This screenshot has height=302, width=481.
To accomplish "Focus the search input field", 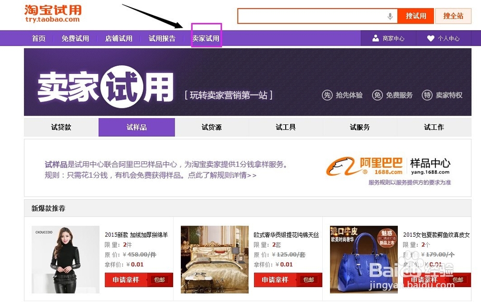I will pyautogui.click(x=317, y=16).
